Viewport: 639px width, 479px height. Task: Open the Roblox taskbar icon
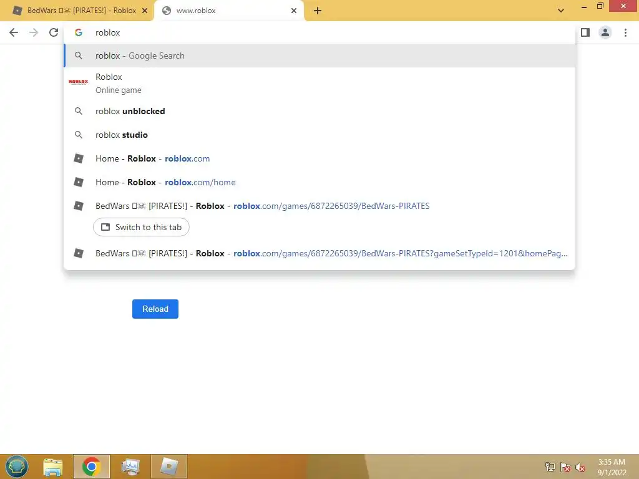169,467
